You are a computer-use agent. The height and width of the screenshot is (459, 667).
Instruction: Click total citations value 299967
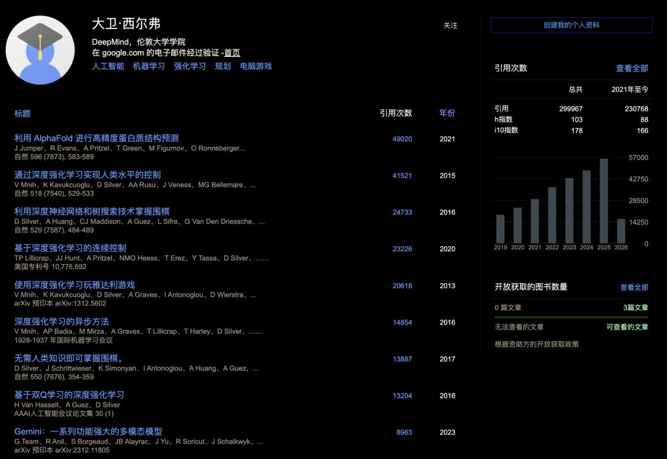pyautogui.click(x=571, y=109)
